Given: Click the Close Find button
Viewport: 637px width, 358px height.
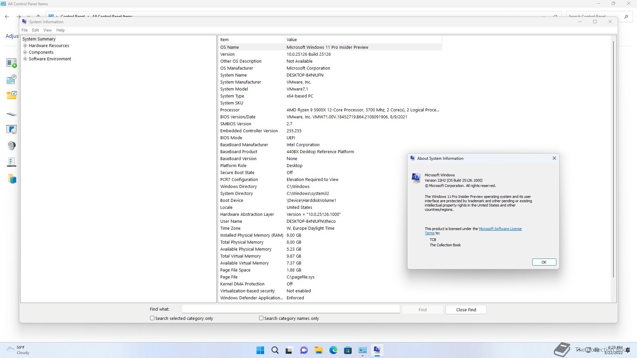Looking at the screenshot, I should 466,310.
